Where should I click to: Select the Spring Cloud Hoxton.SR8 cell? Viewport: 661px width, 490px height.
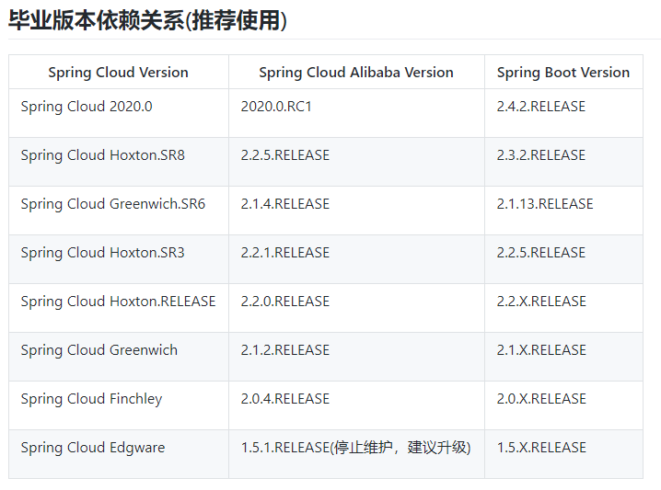tap(119, 162)
